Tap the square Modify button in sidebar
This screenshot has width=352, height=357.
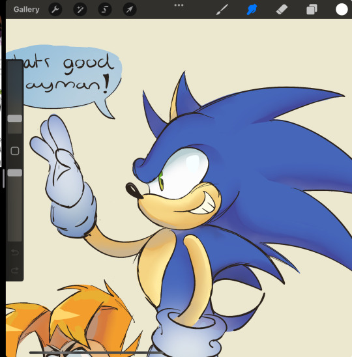(x=15, y=151)
